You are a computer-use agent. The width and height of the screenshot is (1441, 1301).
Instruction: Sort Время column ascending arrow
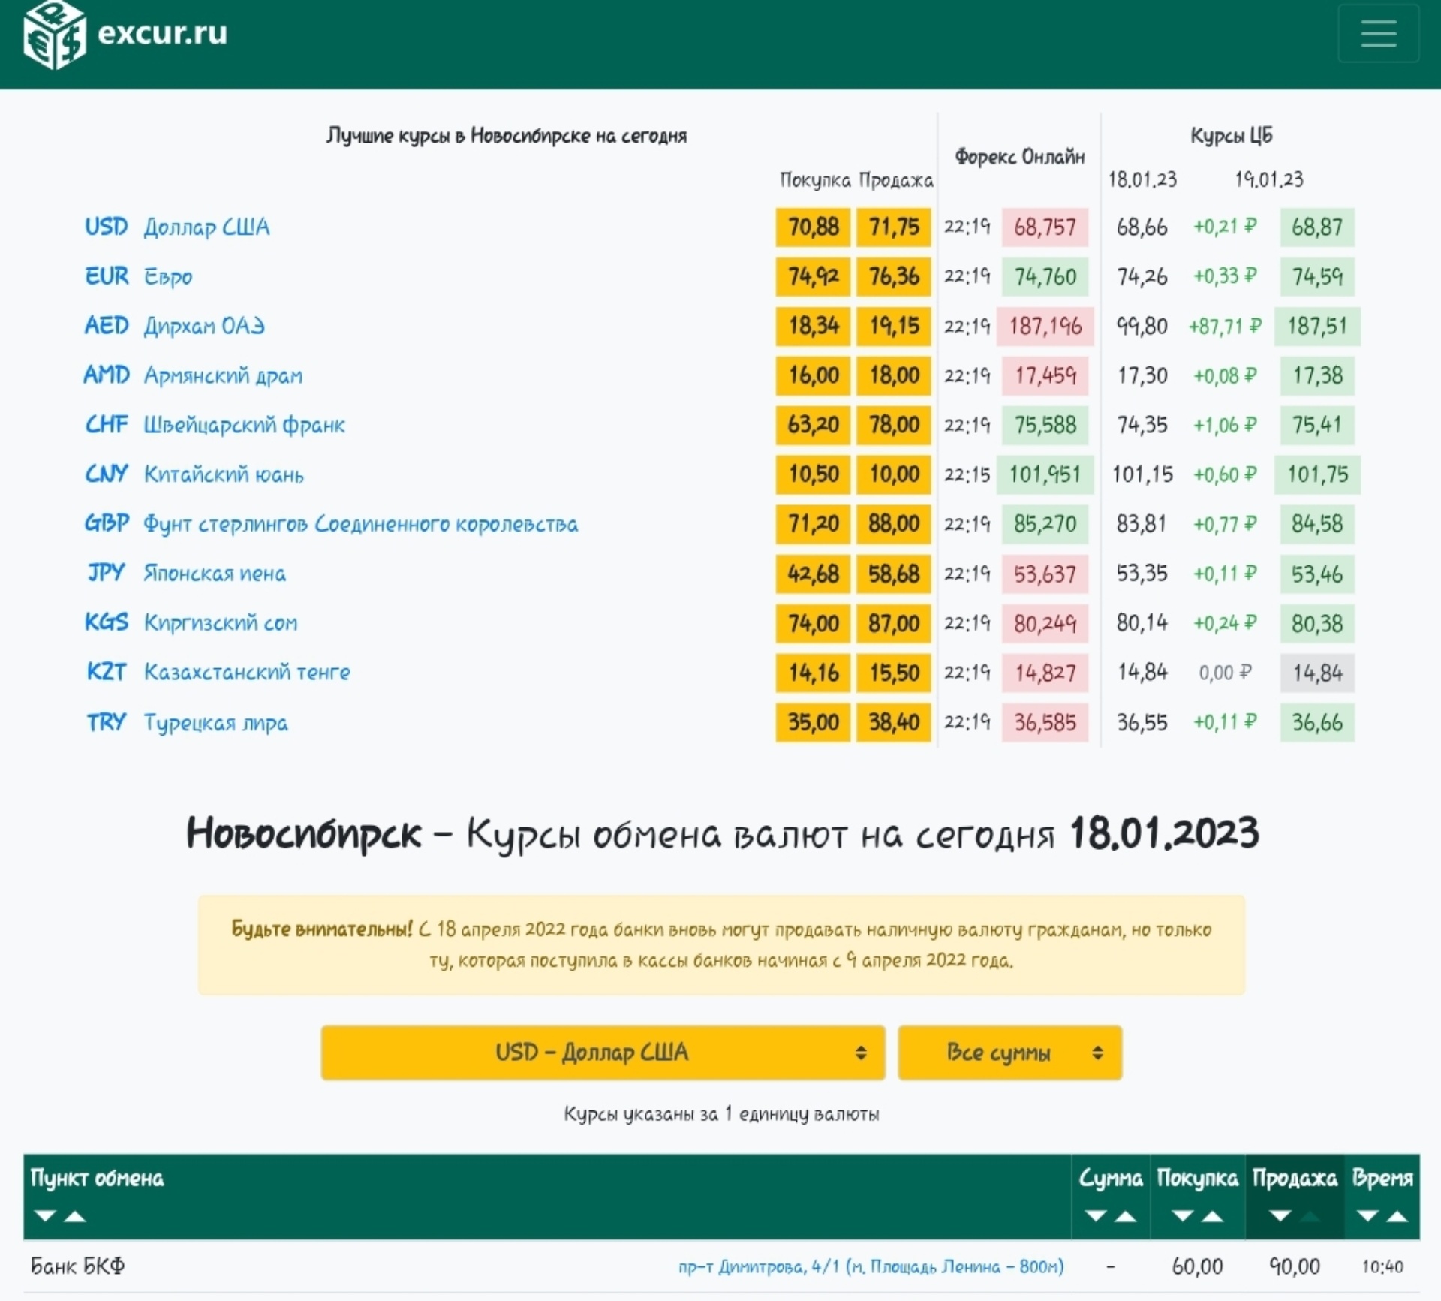tap(1397, 1215)
